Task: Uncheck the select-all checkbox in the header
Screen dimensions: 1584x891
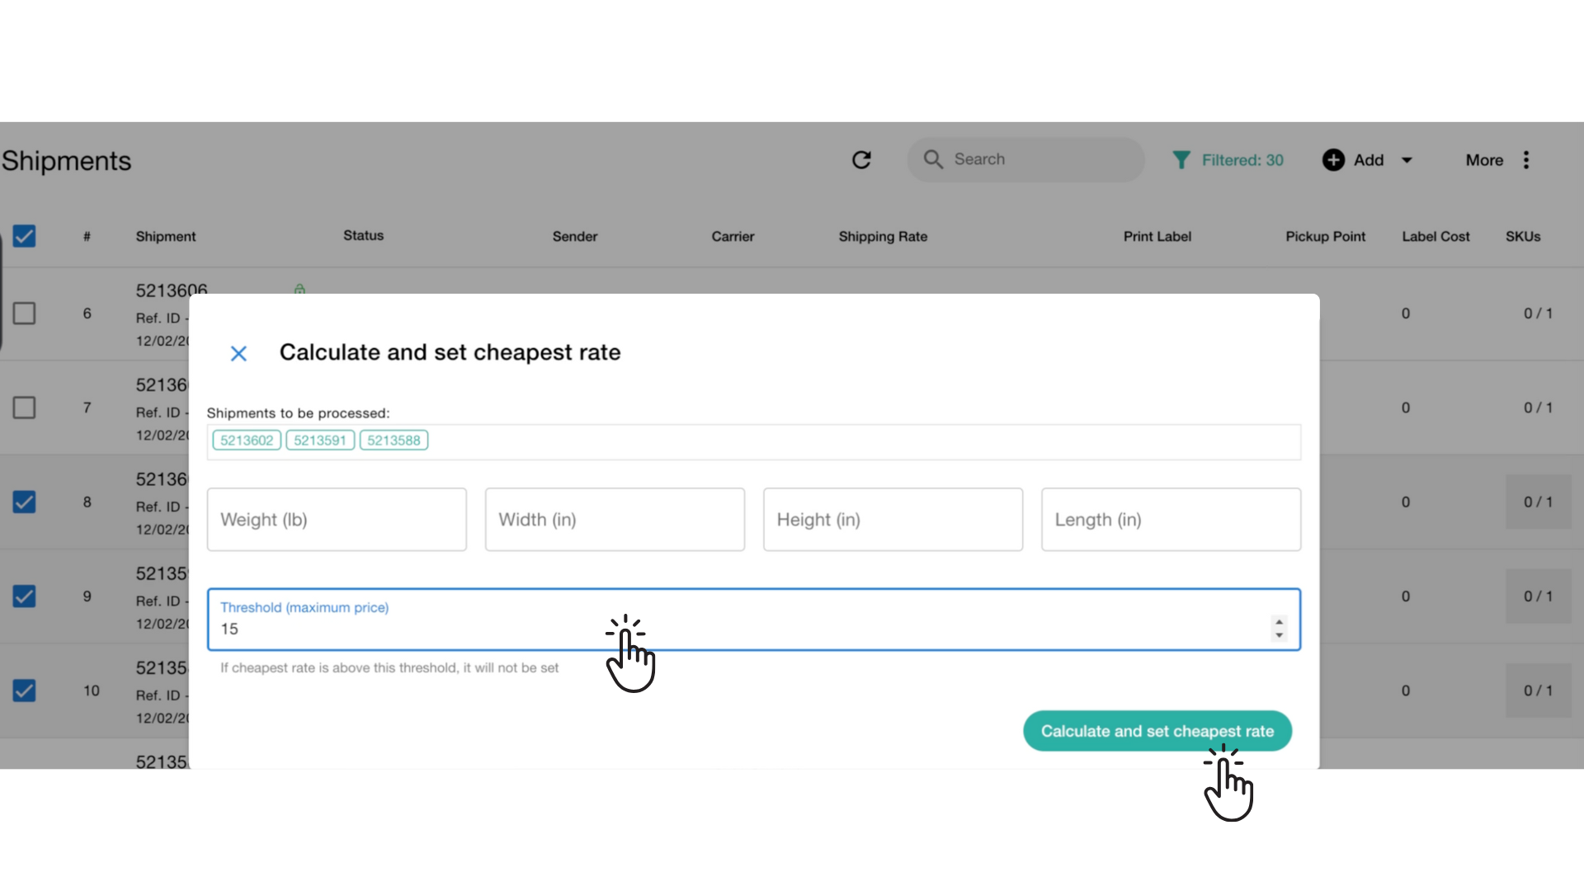Action: pos(24,237)
